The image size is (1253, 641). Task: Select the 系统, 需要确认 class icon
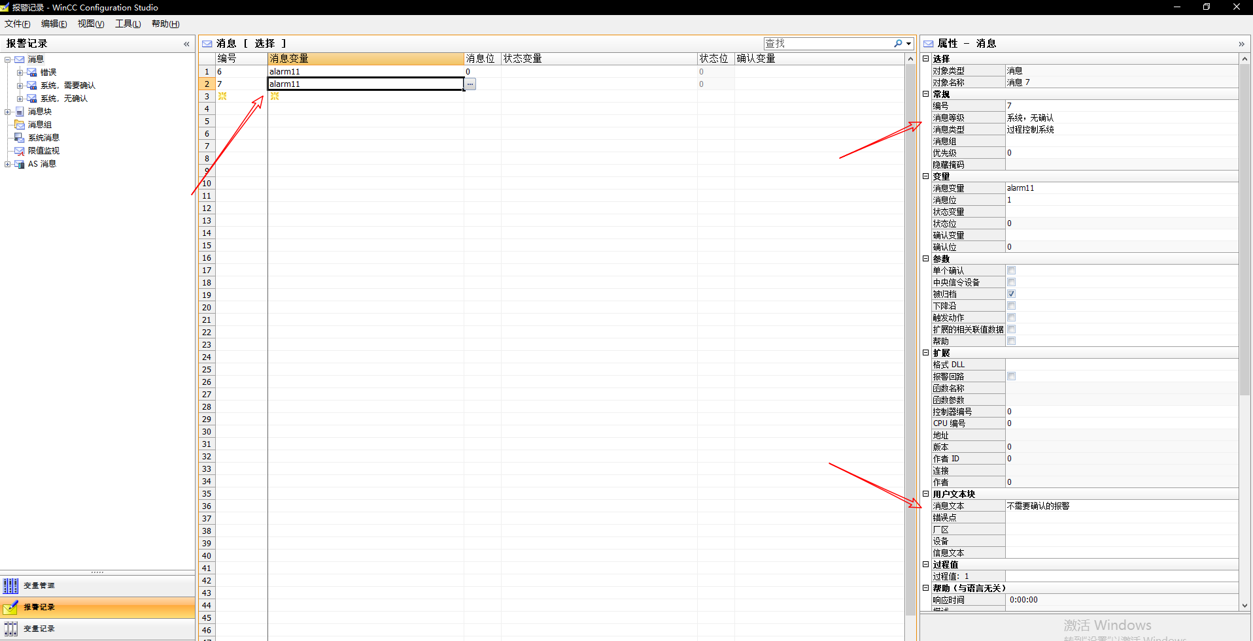coord(32,86)
